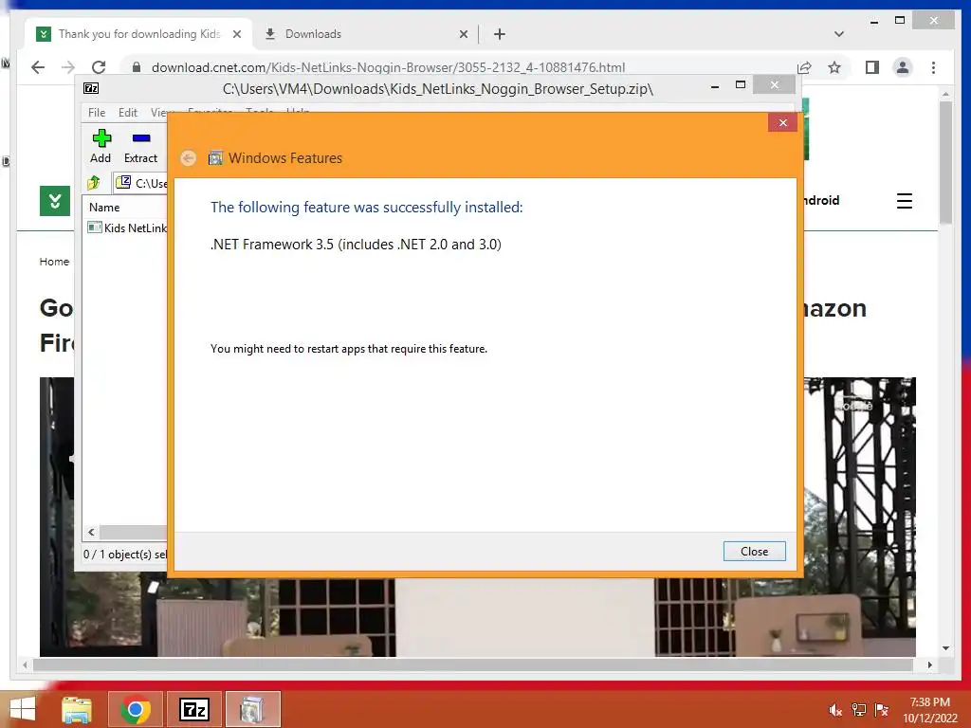Select the Kids NetLink file in 7-Zip

[128, 227]
